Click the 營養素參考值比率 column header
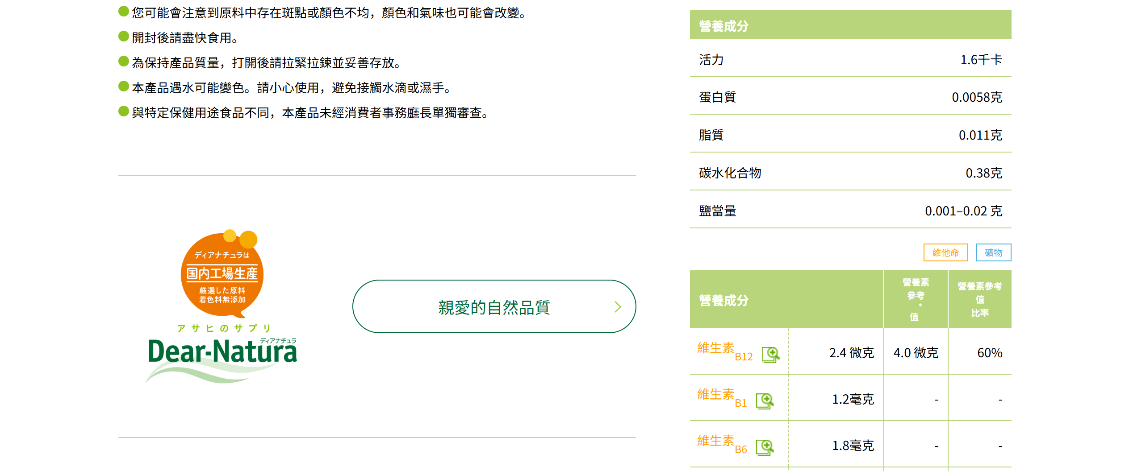Viewport: 1129px width, 471px height. (979, 299)
